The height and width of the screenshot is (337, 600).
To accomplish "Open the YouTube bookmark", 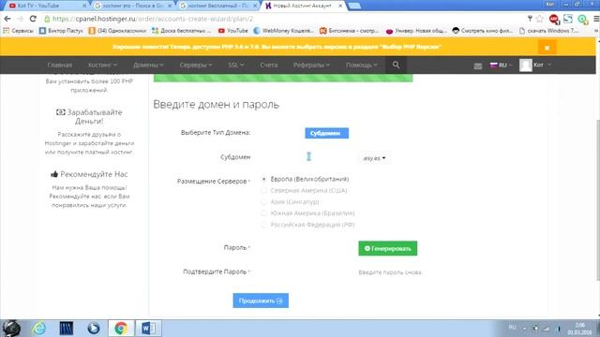I will tap(233, 31).
